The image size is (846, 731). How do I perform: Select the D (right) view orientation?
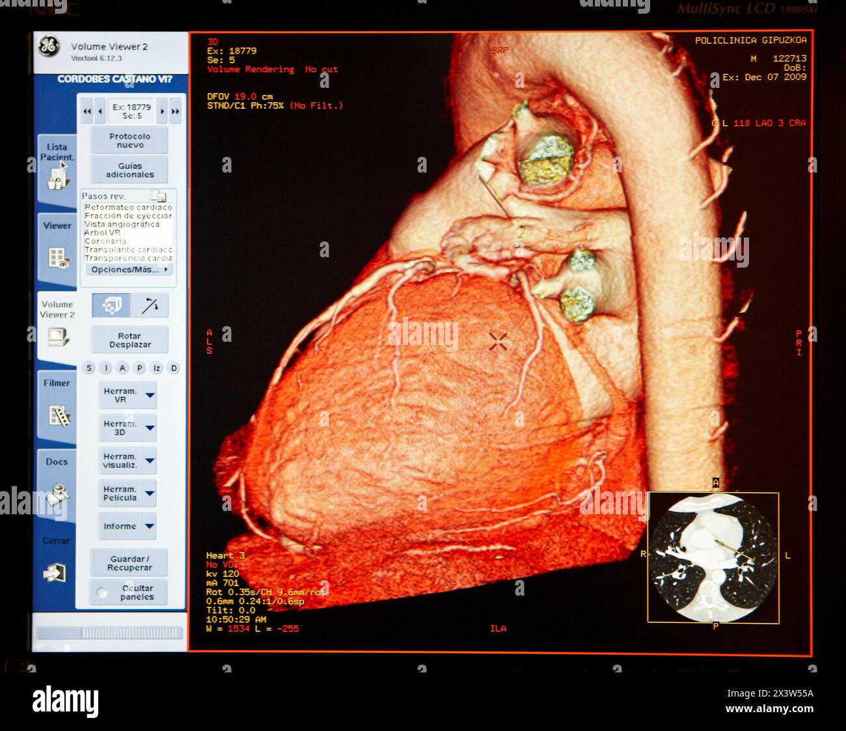(x=173, y=368)
